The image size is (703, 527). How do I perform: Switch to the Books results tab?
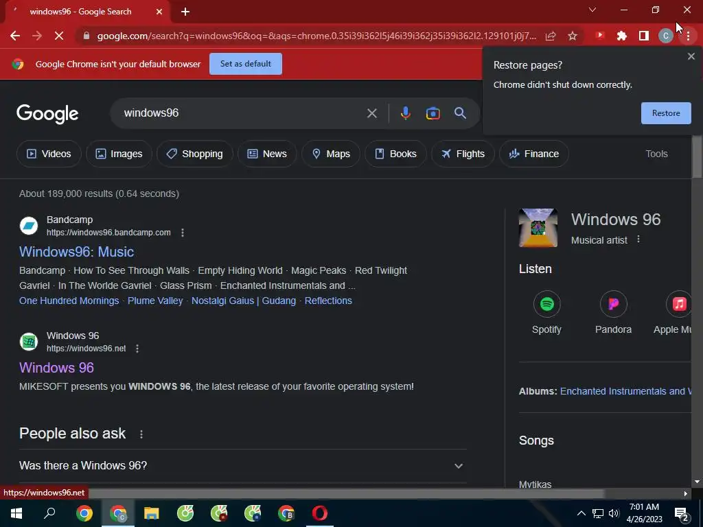pyautogui.click(x=395, y=154)
